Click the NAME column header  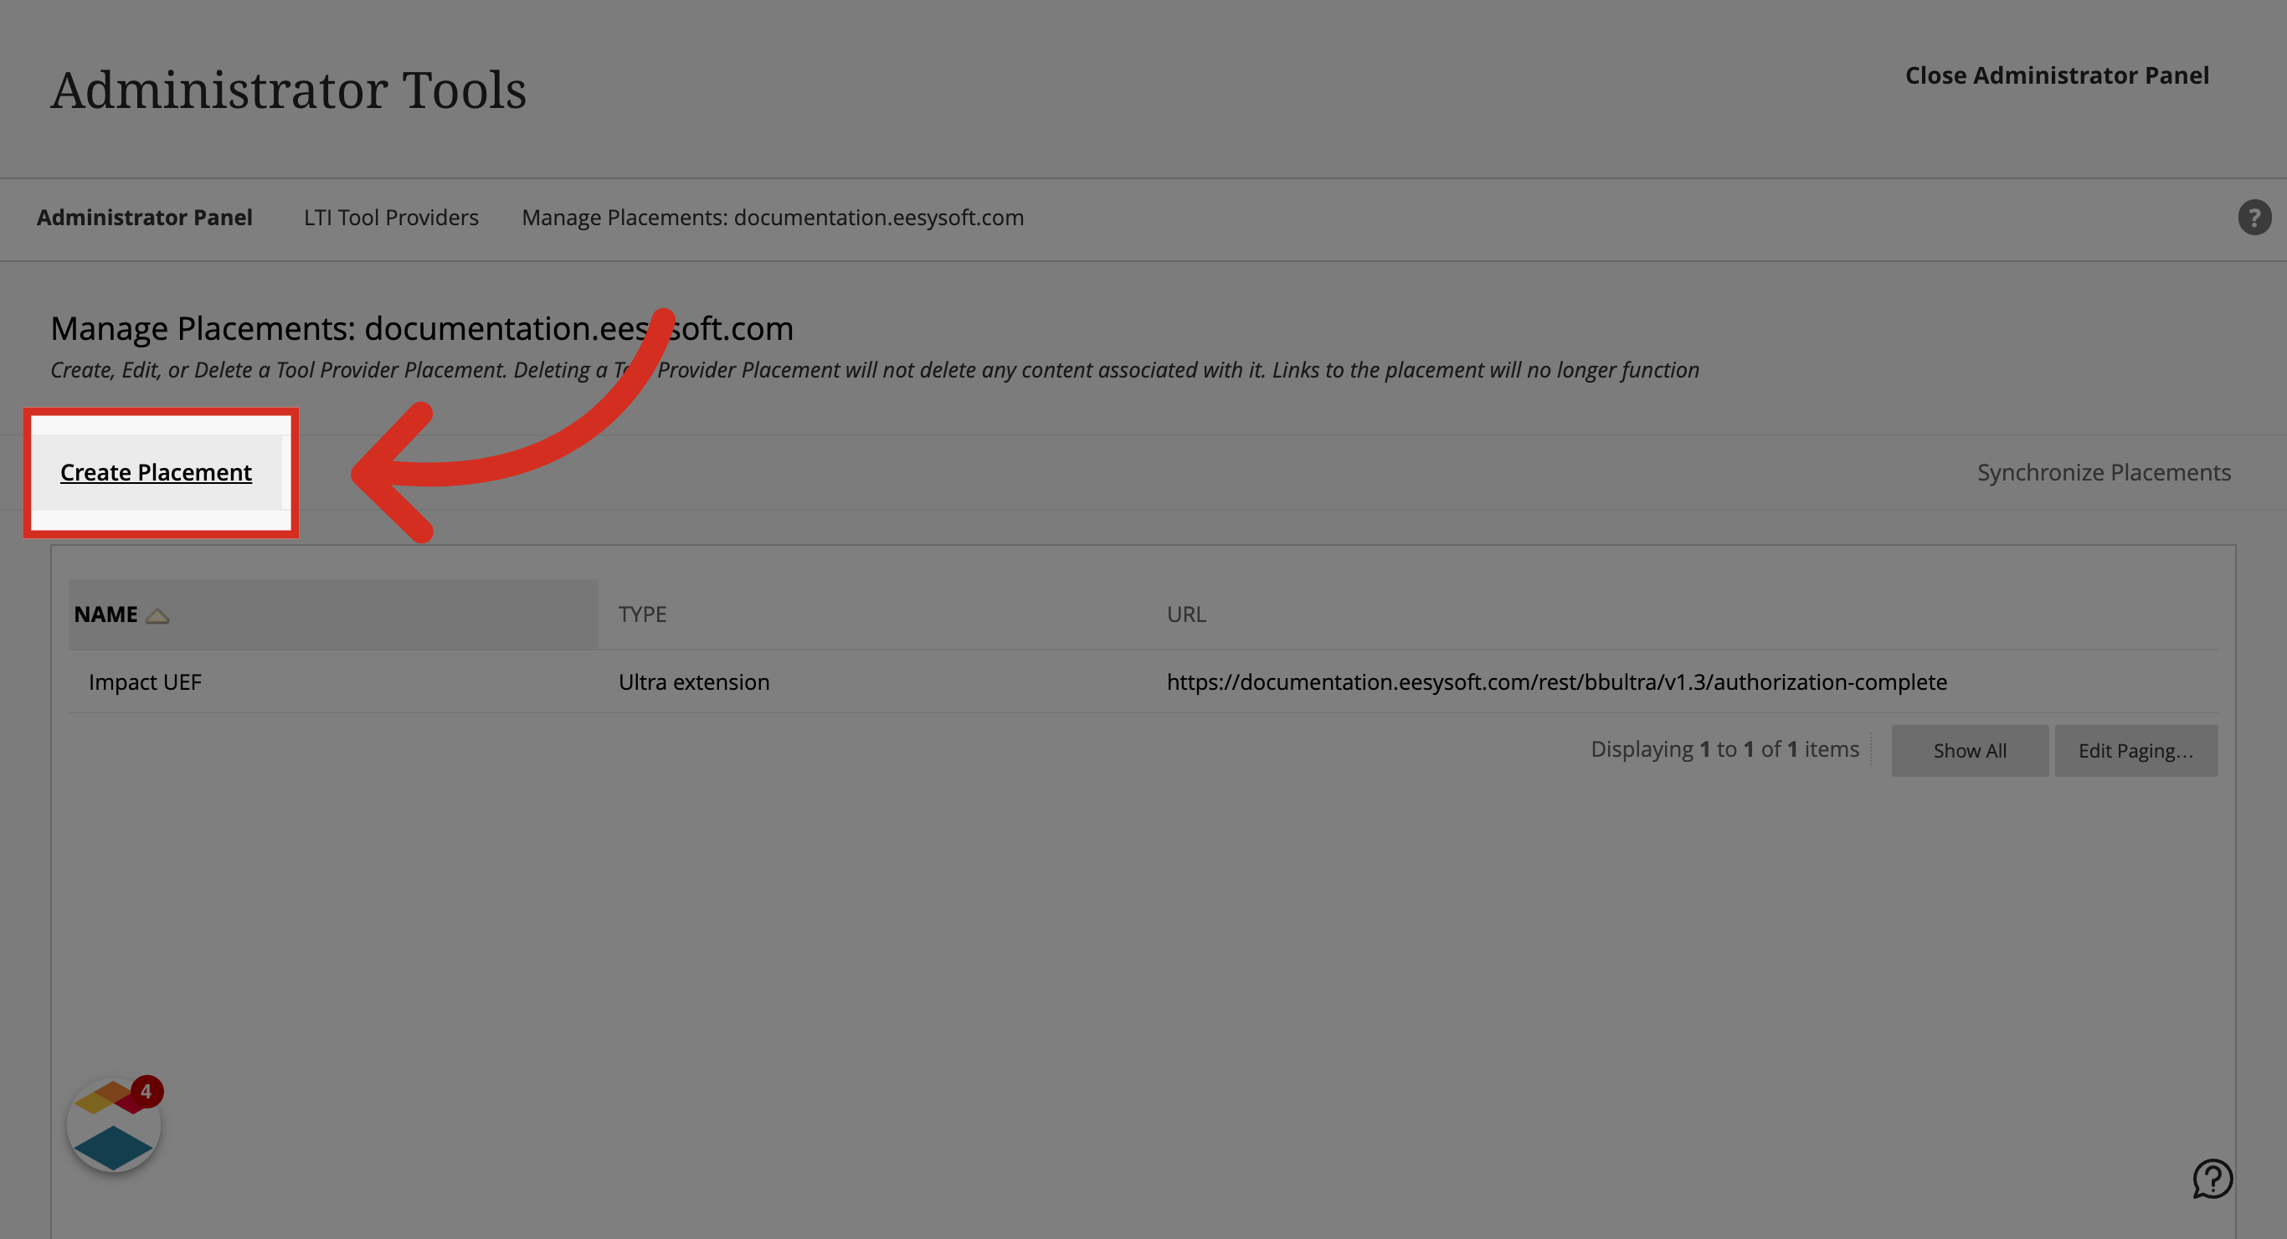[333, 614]
